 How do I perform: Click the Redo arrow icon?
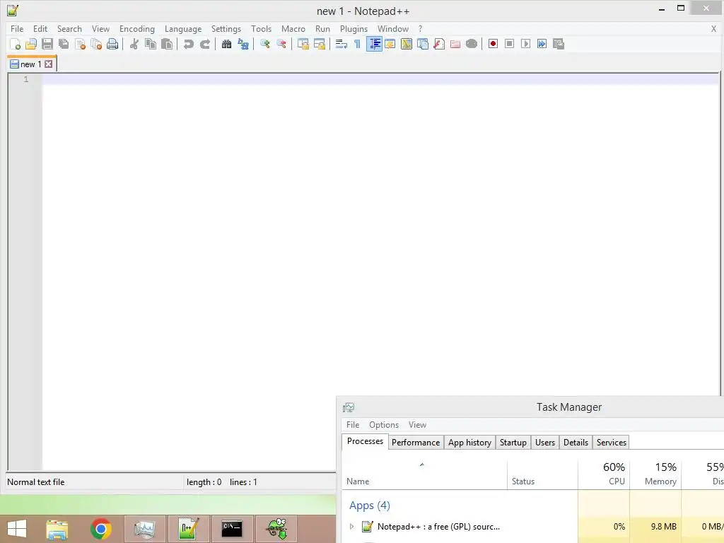click(x=205, y=44)
